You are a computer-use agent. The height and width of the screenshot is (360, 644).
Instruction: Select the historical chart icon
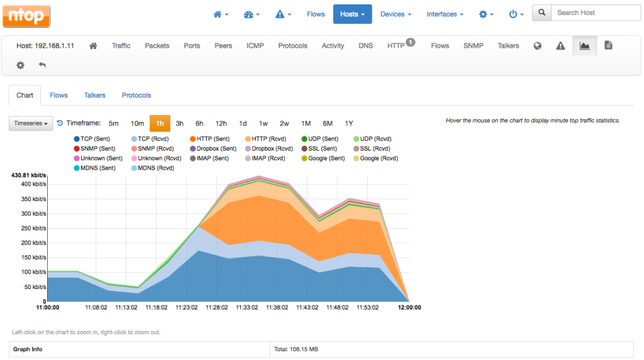pyautogui.click(x=584, y=46)
